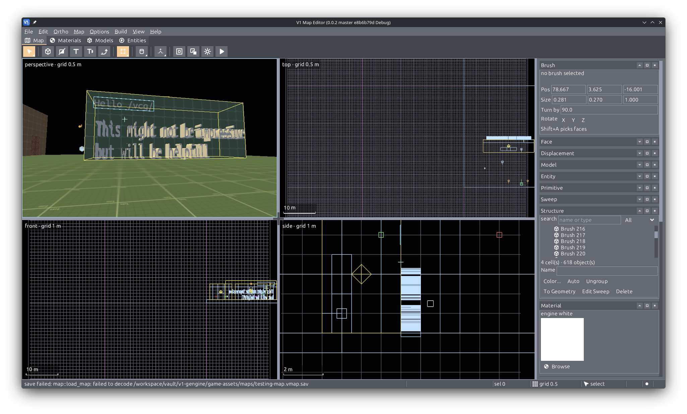
Task: Expand the Model panel
Action: pos(639,165)
